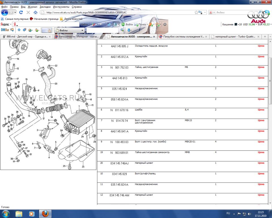Expand the EUR currency rate dropdown

271,24
